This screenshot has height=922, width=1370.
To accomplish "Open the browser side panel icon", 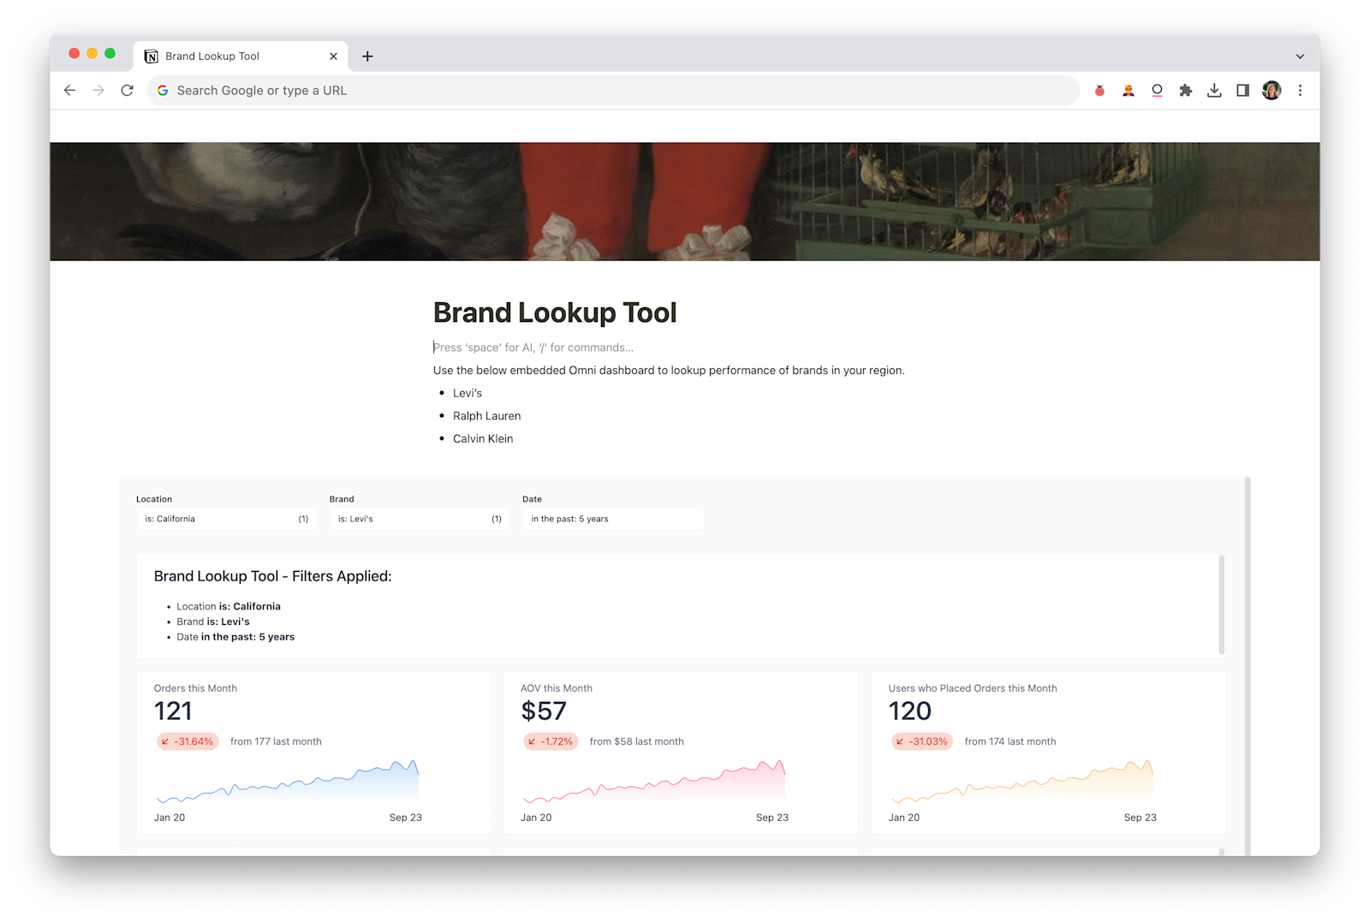I will click(1242, 90).
